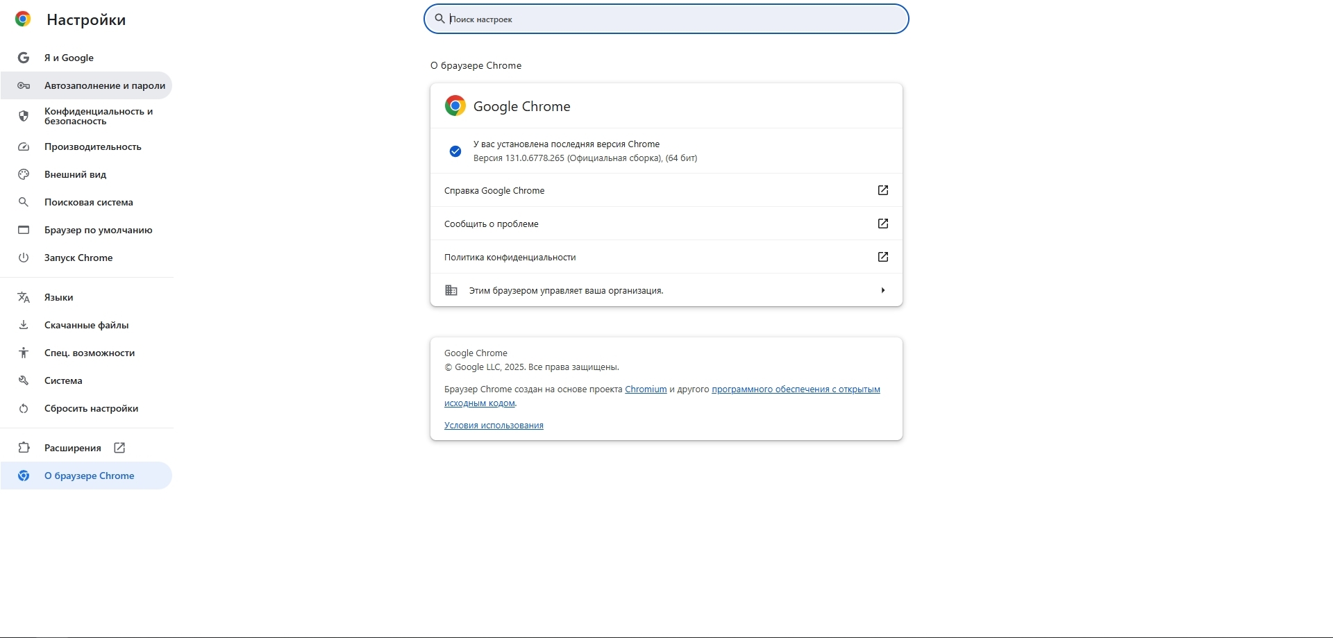This screenshot has width=1333, height=638.
Task: Click the magnifier icon for Поисковая система
Action: point(24,202)
